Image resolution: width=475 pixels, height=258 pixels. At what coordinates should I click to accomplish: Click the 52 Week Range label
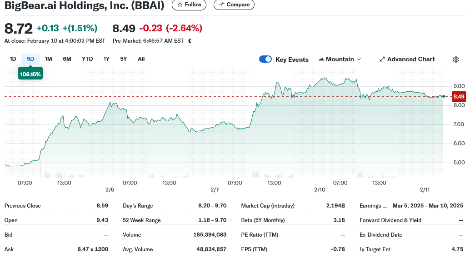click(141, 220)
